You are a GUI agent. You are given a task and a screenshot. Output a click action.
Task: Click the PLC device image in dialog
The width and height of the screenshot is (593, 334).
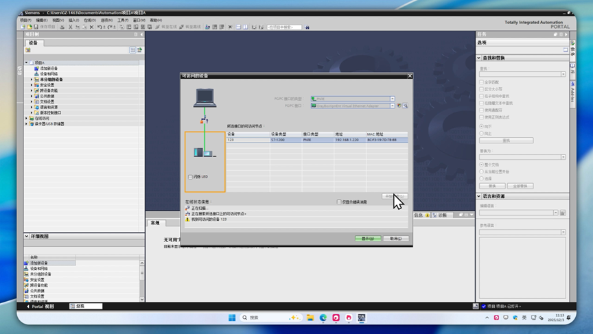point(205,152)
